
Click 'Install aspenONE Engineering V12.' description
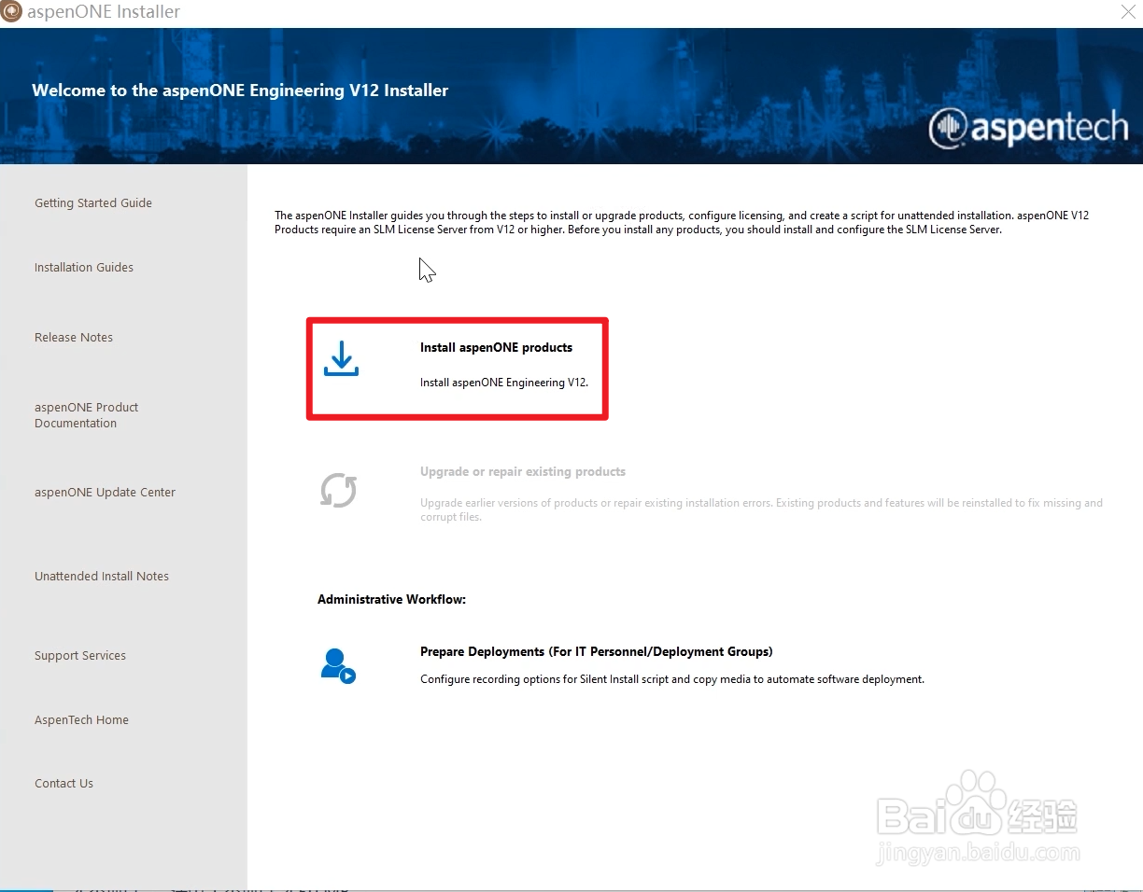(x=504, y=383)
